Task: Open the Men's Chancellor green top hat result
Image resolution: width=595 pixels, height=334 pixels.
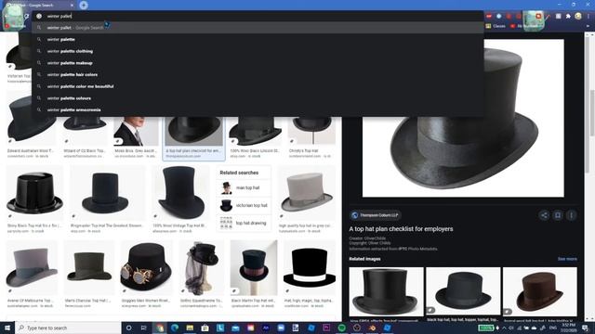Action: tap(89, 268)
